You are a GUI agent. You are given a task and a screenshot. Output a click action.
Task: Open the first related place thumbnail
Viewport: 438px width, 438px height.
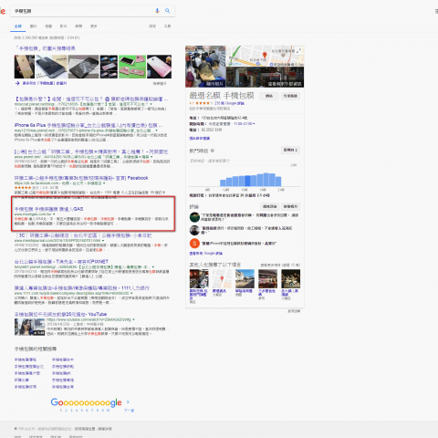[x=199, y=278]
